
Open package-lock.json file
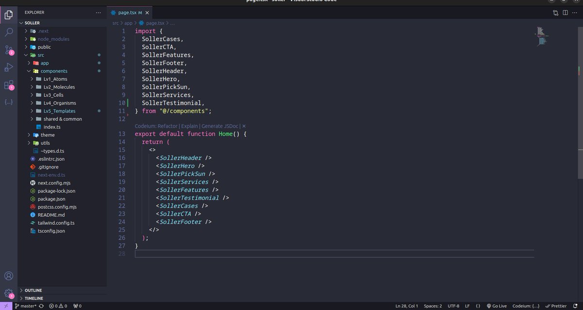[x=62, y=191]
